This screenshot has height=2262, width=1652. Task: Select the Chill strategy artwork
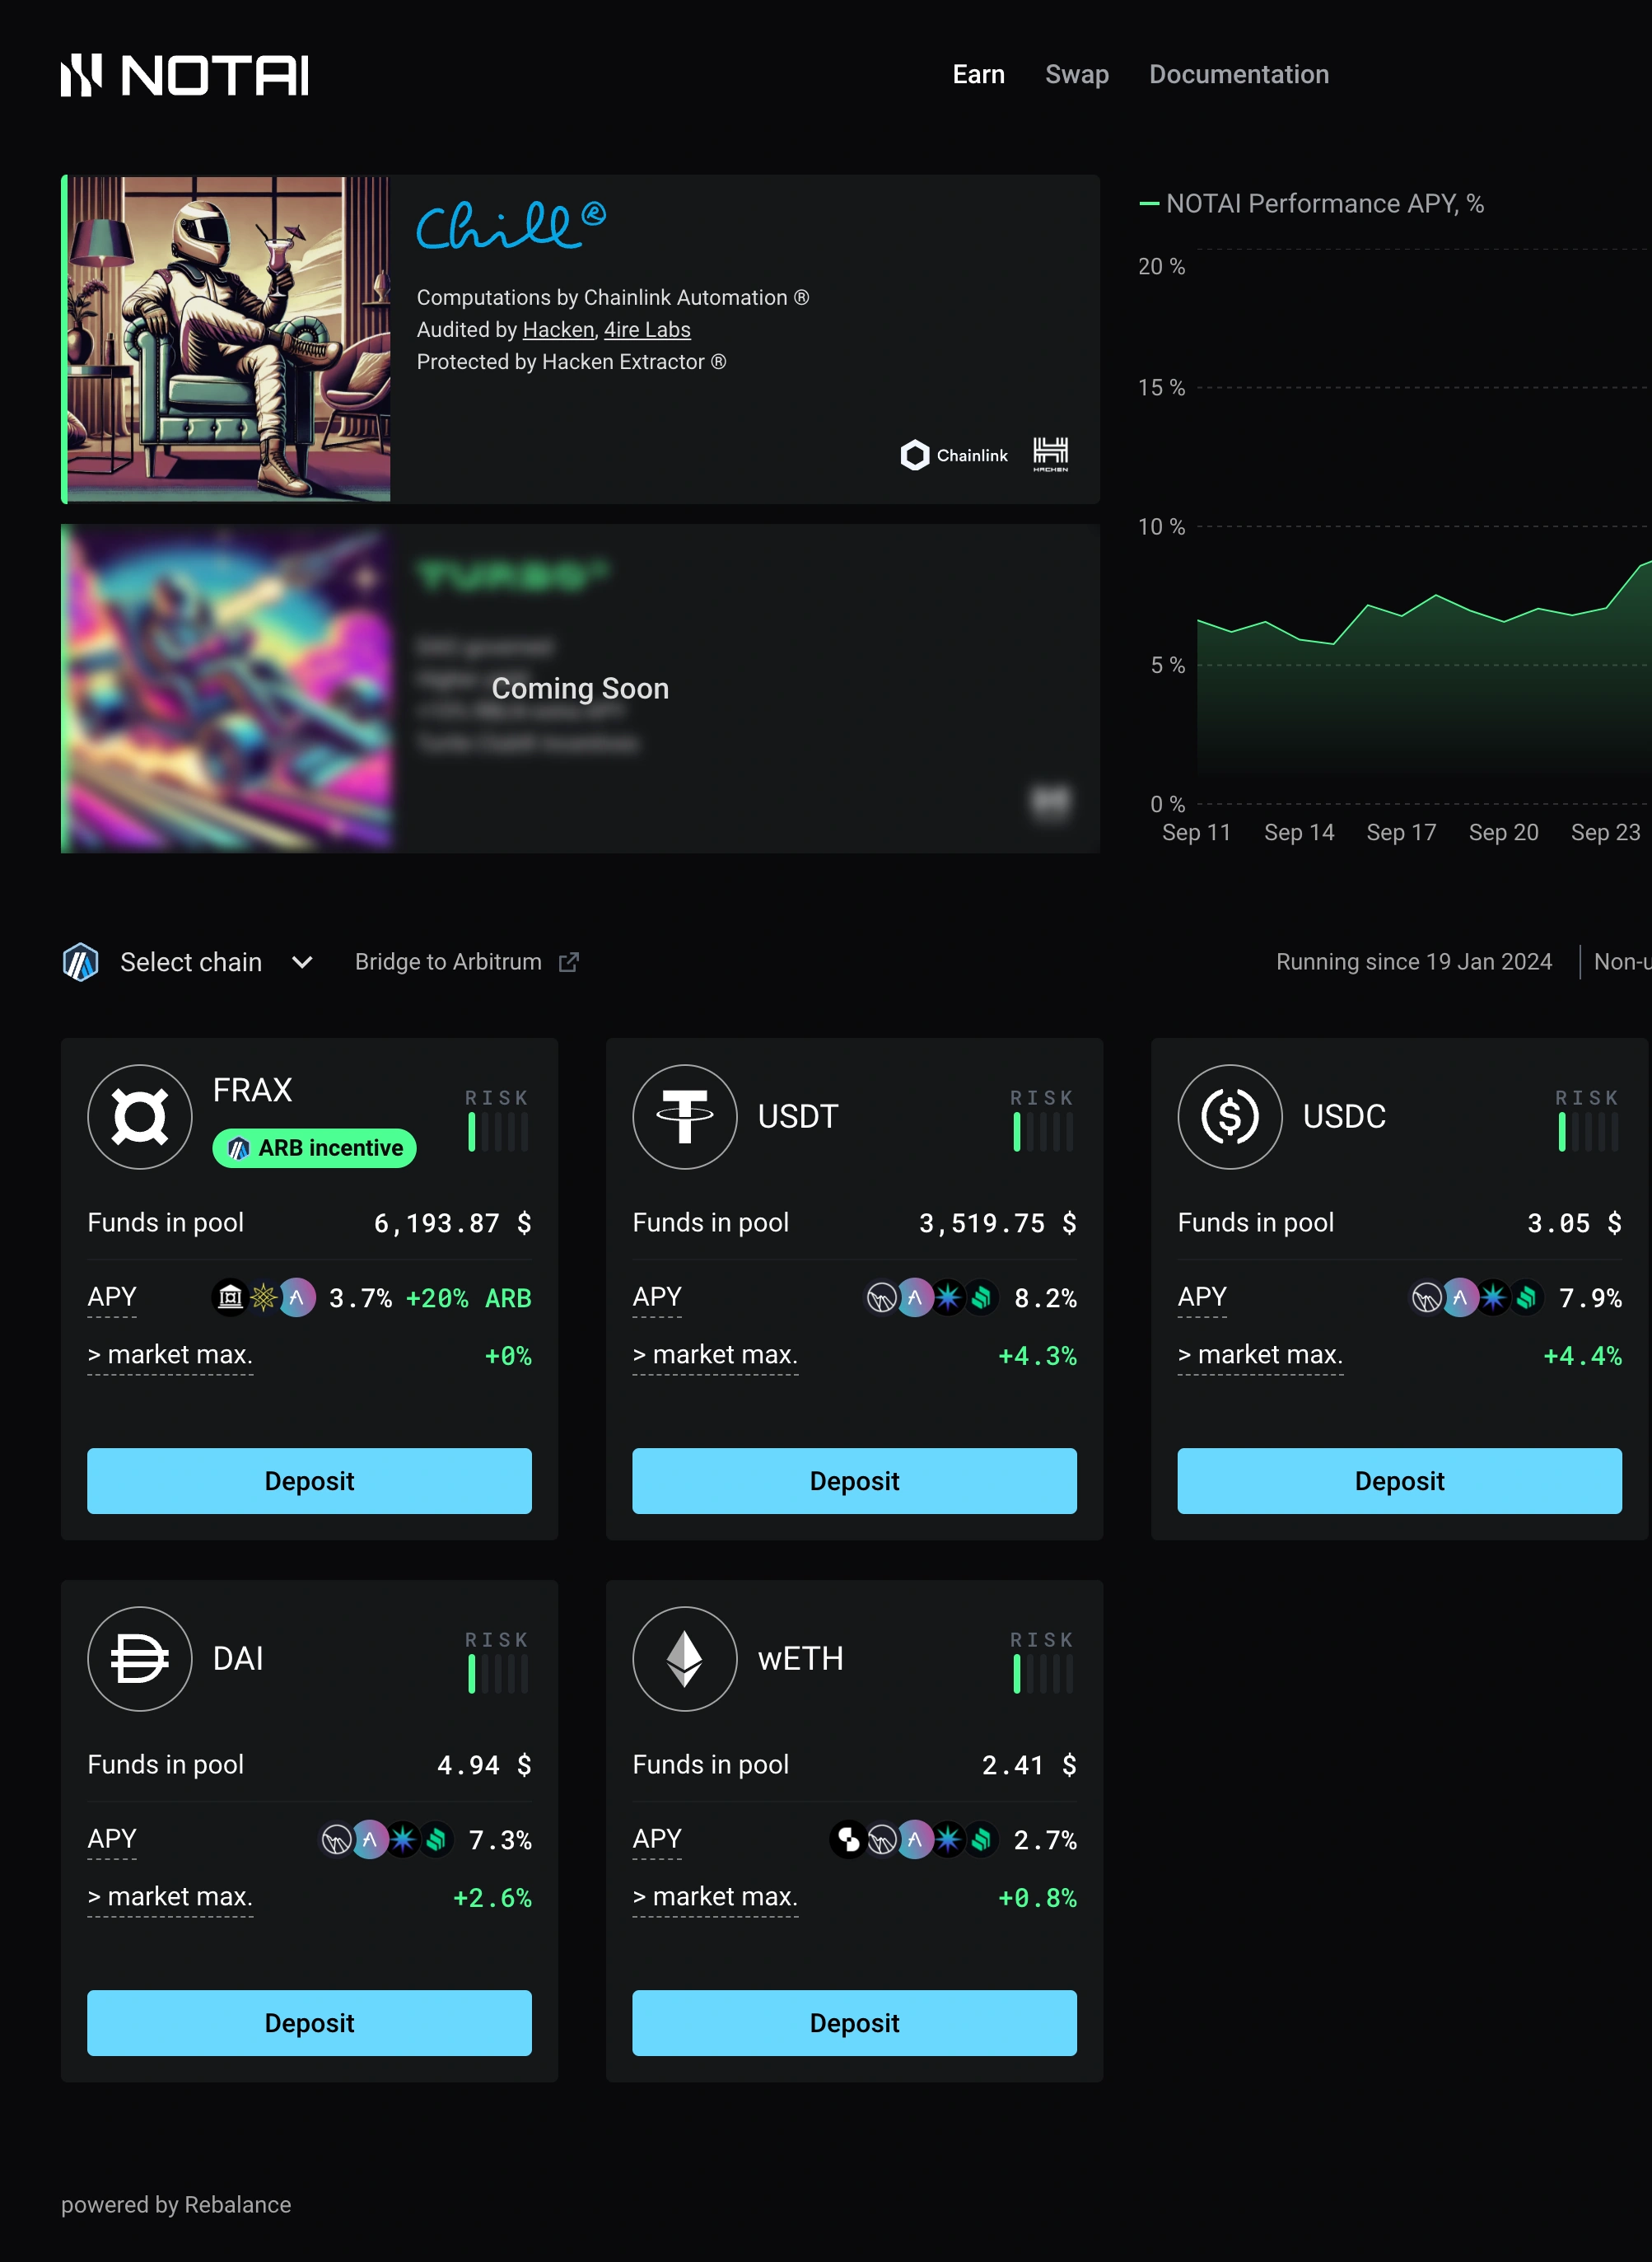click(228, 339)
